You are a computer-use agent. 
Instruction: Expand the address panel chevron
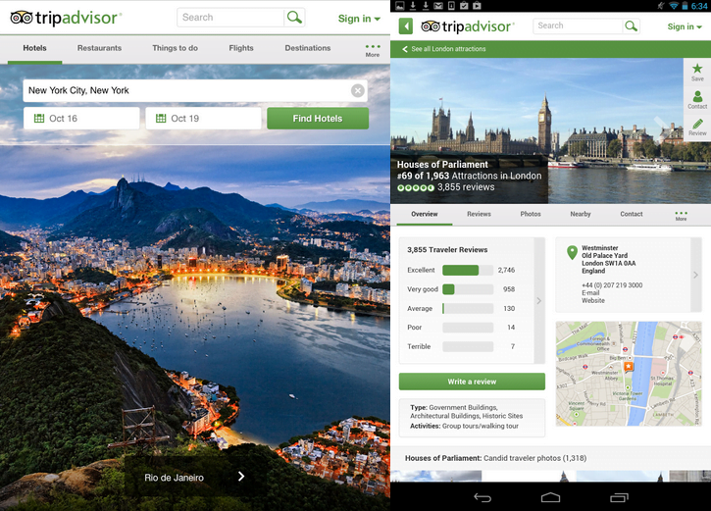pos(695,275)
